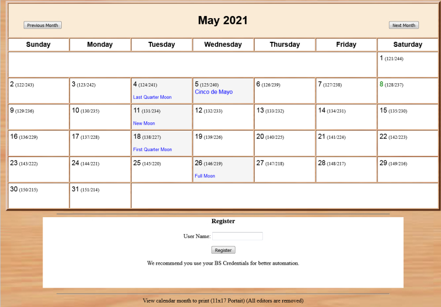Open the First Quarter Moon link

[x=153, y=149]
